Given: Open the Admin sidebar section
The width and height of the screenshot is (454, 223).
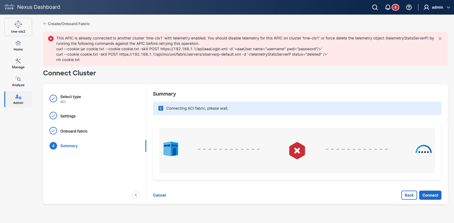Looking at the screenshot, I should [18, 99].
